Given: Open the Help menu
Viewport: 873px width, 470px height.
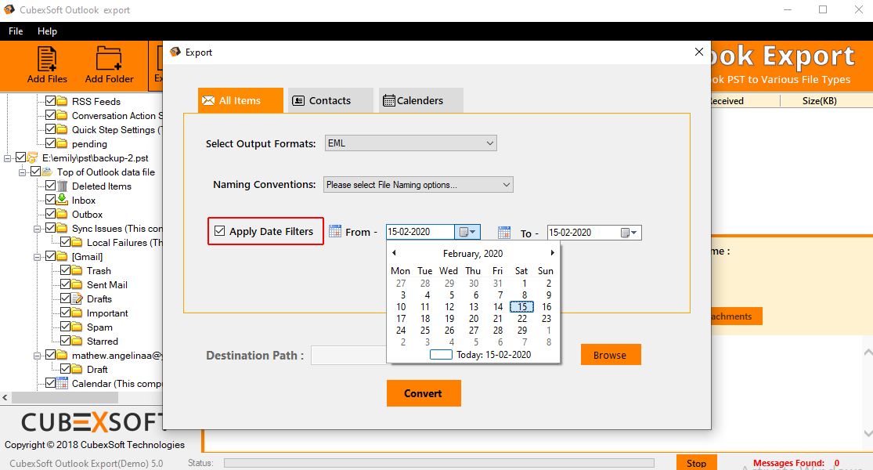Looking at the screenshot, I should pyautogui.click(x=47, y=31).
